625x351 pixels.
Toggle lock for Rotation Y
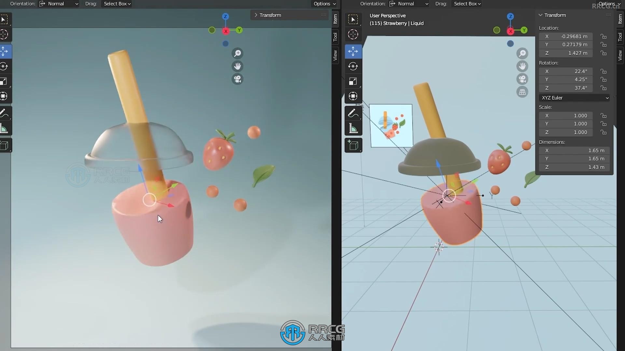604,80
